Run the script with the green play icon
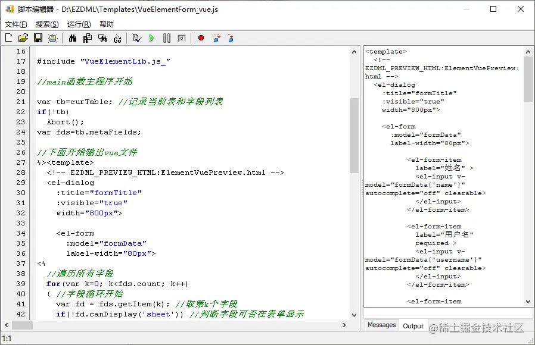This screenshot has width=535, height=345. [x=152, y=38]
